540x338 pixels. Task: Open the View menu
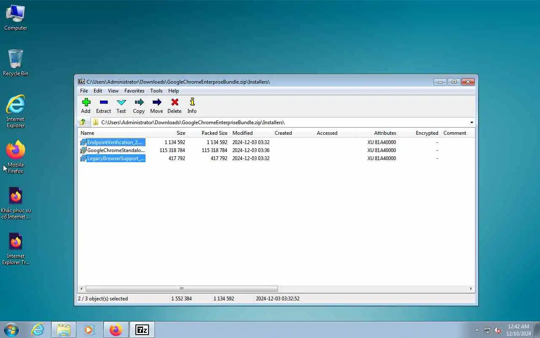(113, 91)
